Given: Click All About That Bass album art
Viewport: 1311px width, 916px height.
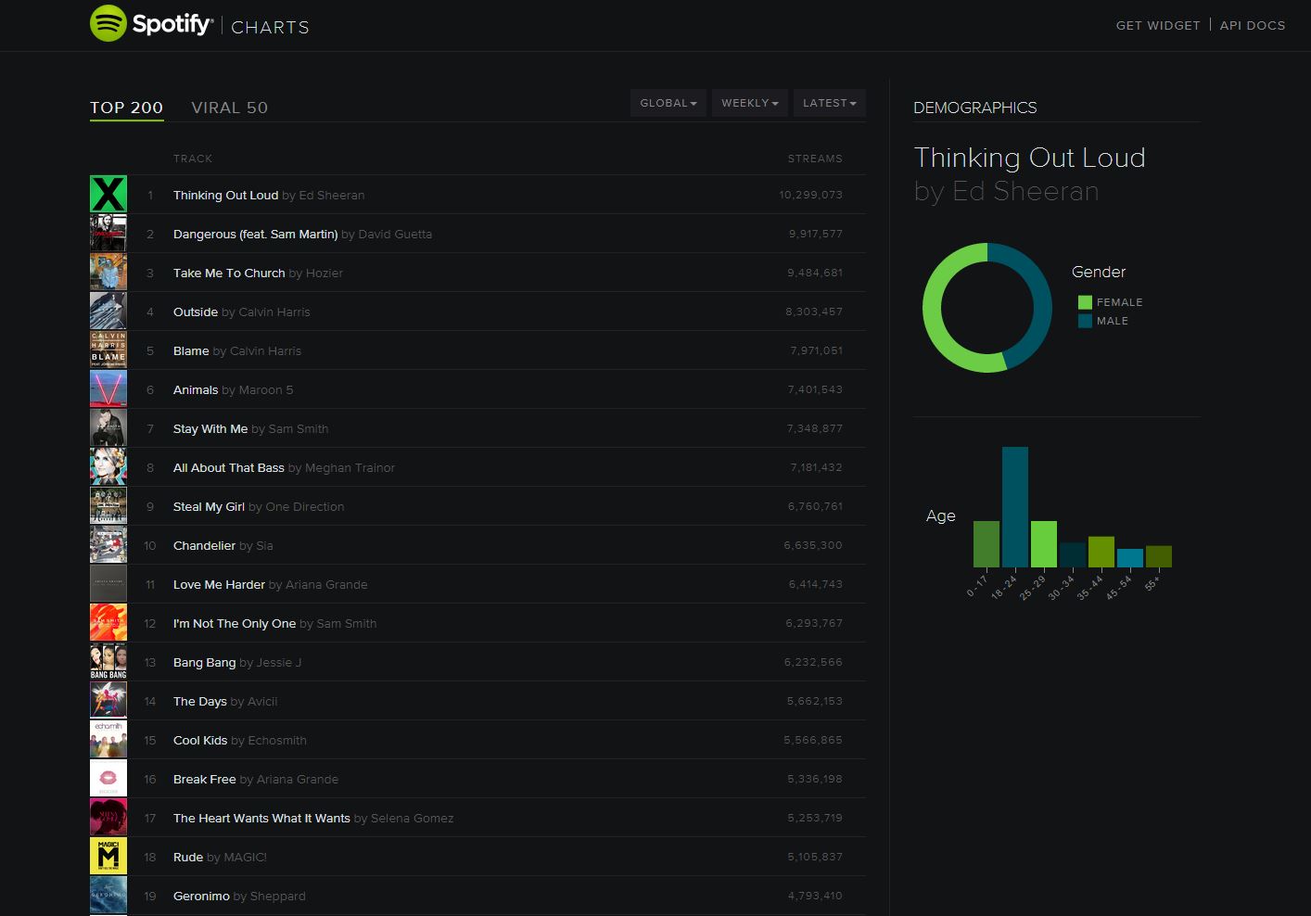Looking at the screenshot, I should (x=108, y=467).
